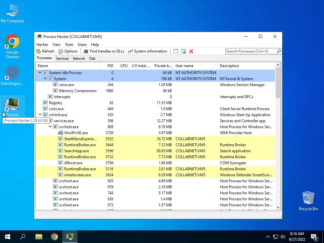The height and width of the screenshot is (243, 324).
Task: Click the csrss.exe process icon
Action: tap(45, 109)
